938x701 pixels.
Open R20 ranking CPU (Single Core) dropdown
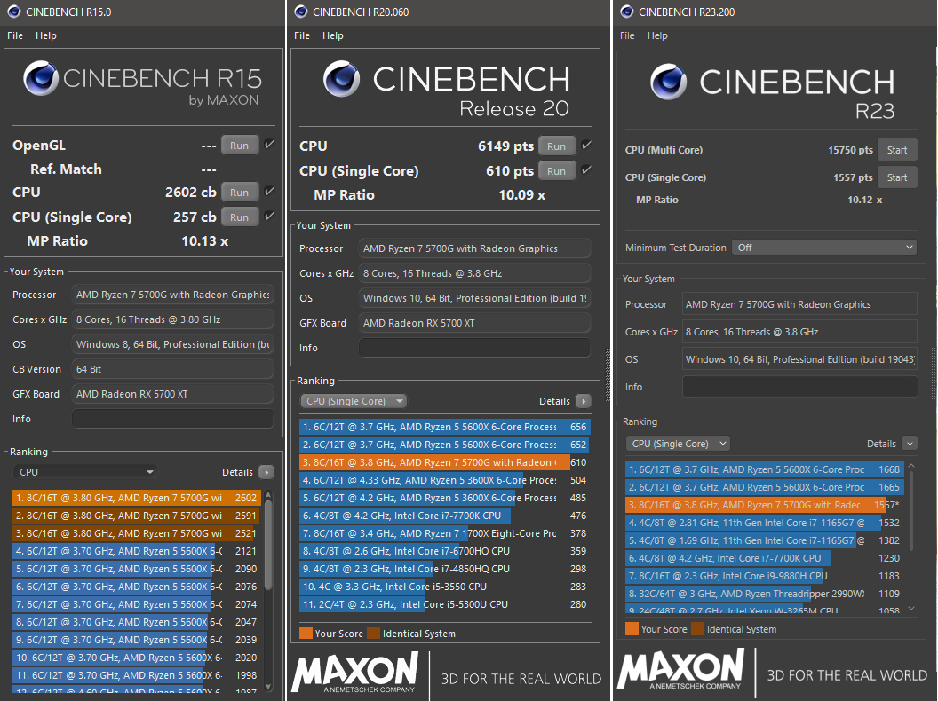click(353, 401)
